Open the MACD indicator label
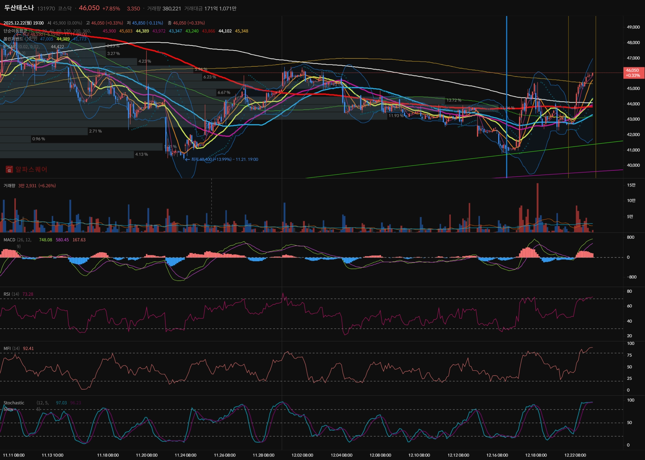The width and height of the screenshot is (645, 460). (x=9, y=240)
